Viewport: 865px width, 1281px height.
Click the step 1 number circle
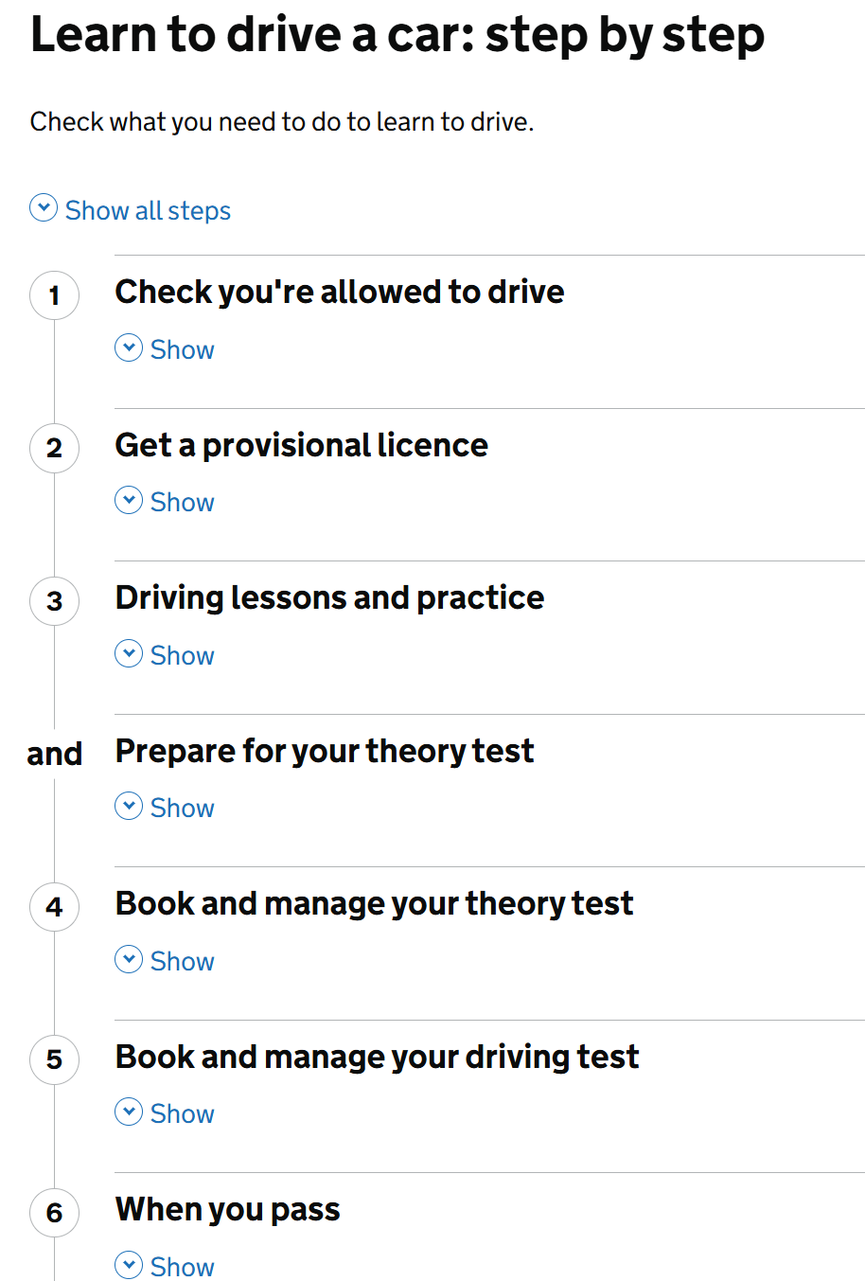[x=54, y=294]
